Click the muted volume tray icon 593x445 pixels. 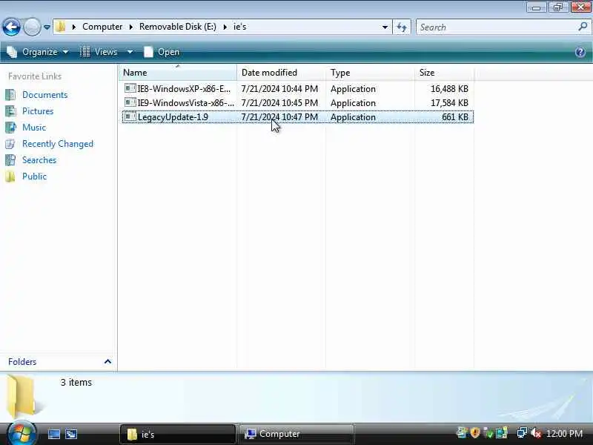pyautogui.click(x=536, y=433)
